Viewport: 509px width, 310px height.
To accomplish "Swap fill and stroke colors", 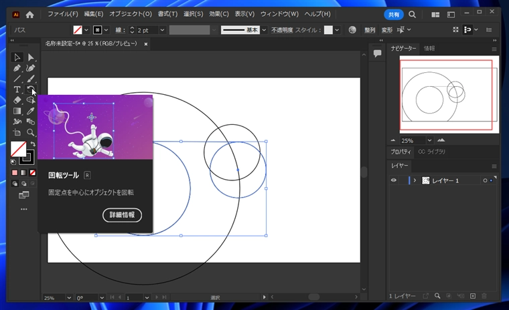I will [33, 144].
